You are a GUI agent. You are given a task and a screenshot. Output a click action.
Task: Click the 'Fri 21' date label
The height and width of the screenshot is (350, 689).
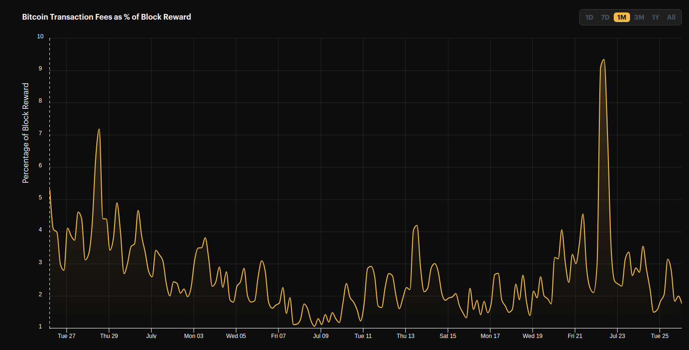pyautogui.click(x=575, y=336)
